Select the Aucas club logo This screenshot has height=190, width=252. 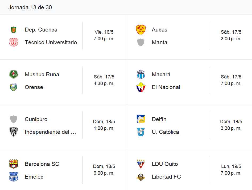[141, 30]
